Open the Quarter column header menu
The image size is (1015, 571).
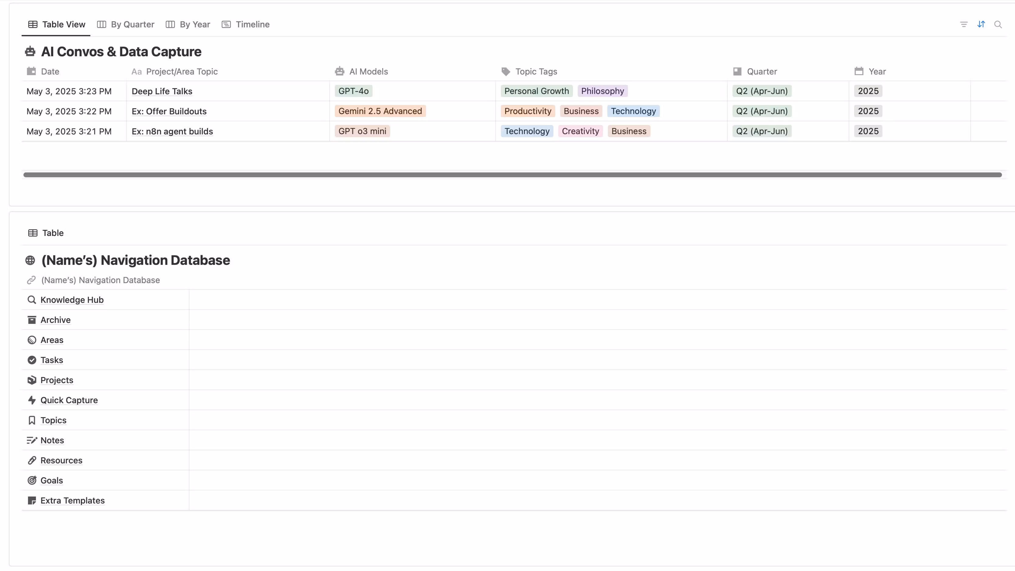[761, 72]
